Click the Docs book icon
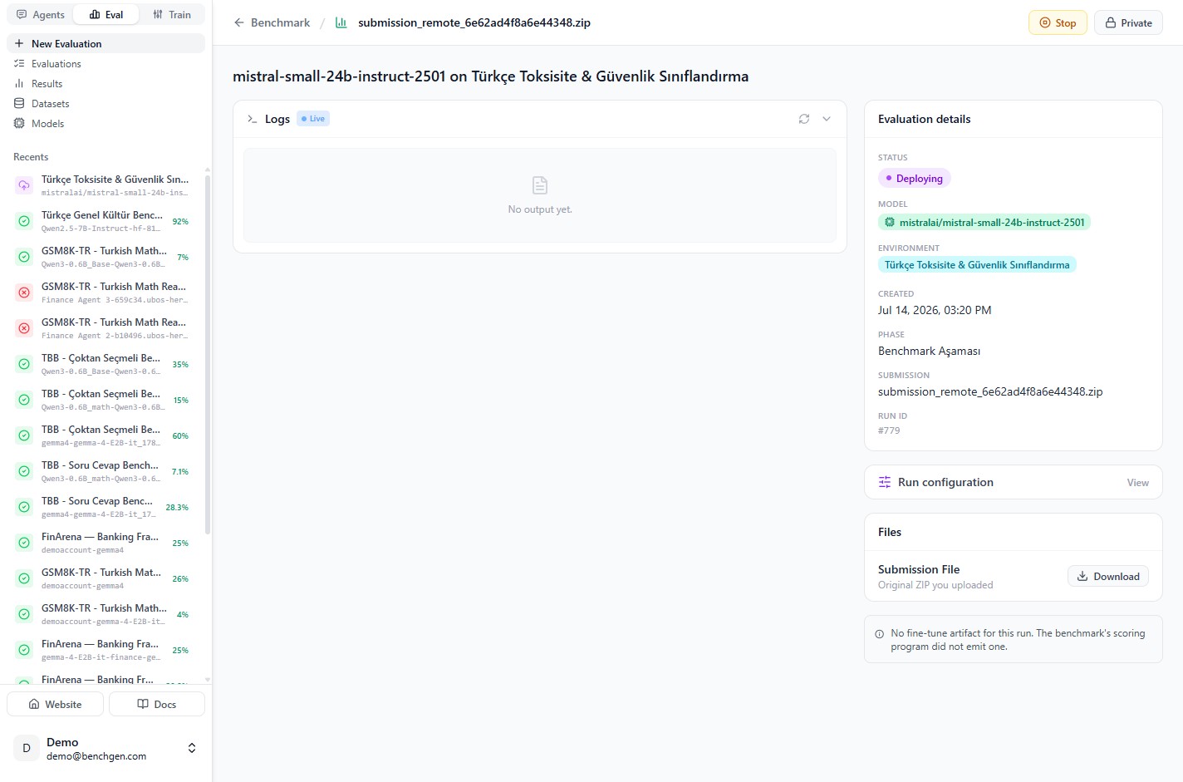The image size is (1183, 782). (143, 704)
